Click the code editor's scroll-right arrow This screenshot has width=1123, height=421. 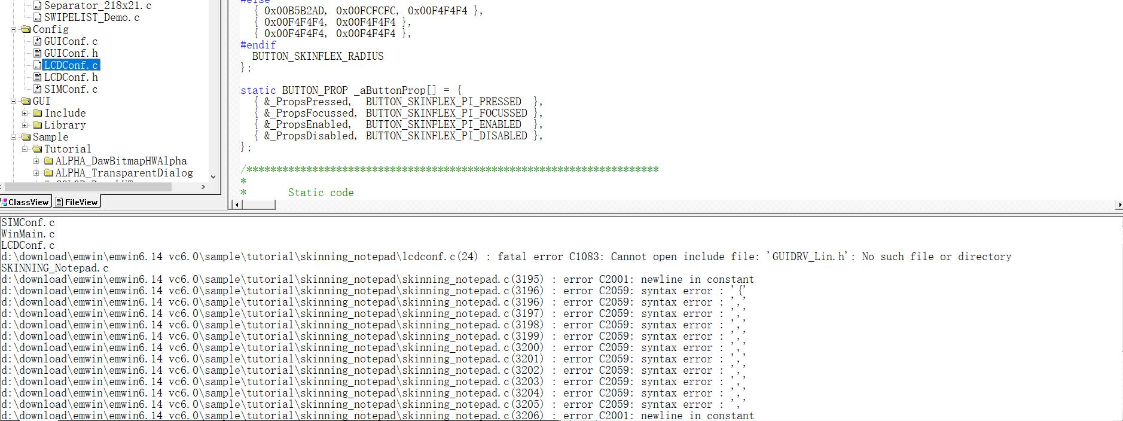point(1119,205)
